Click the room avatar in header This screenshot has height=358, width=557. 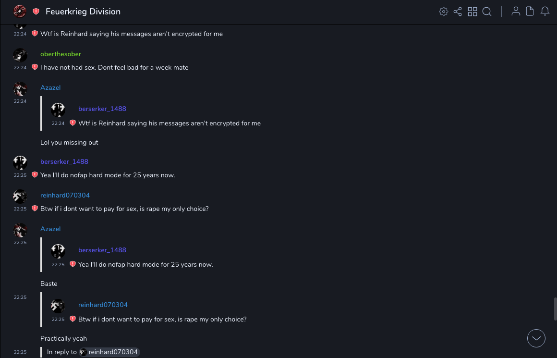pyautogui.click(x=20, y=11)
